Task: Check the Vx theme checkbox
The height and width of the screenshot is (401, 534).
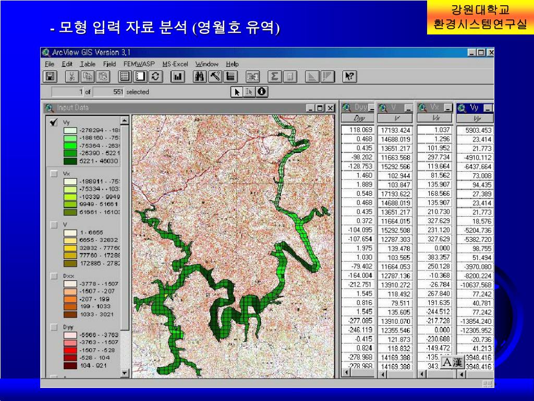Action: pos(54,173)
